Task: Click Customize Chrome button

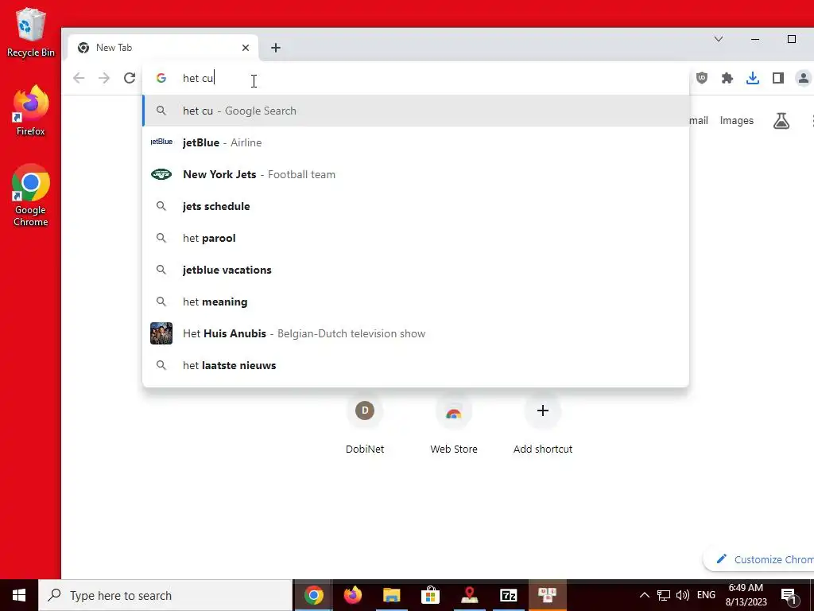Action: pos(759,559)
